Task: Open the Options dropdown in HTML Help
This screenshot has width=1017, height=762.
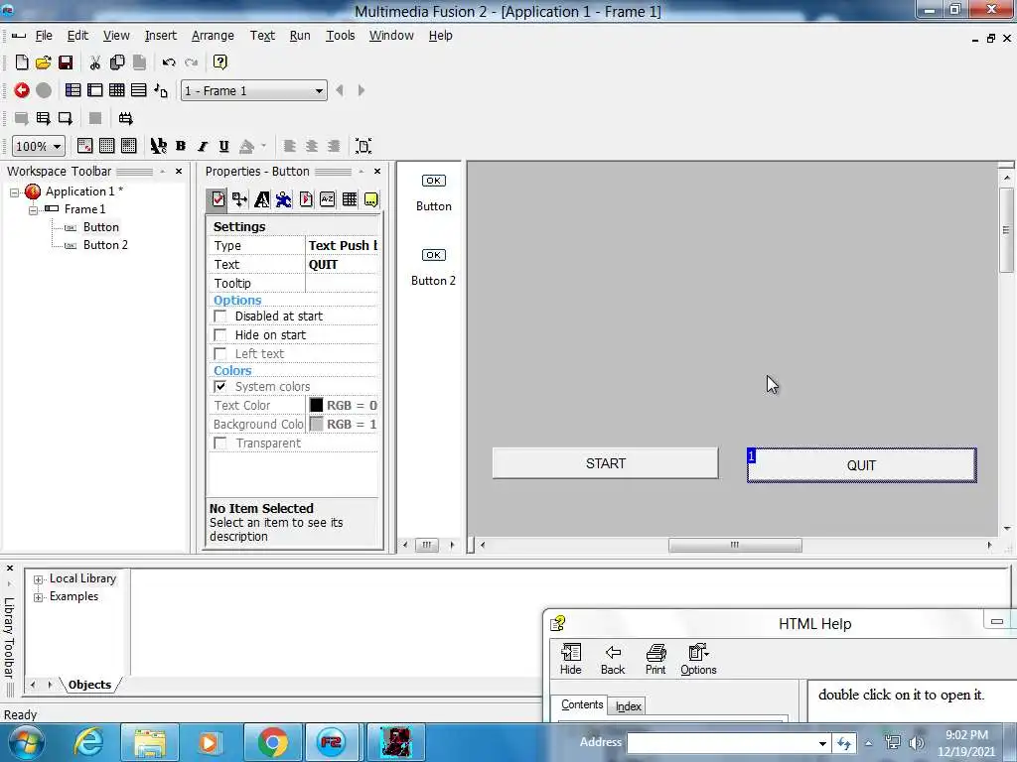Action: pos(698,660)
